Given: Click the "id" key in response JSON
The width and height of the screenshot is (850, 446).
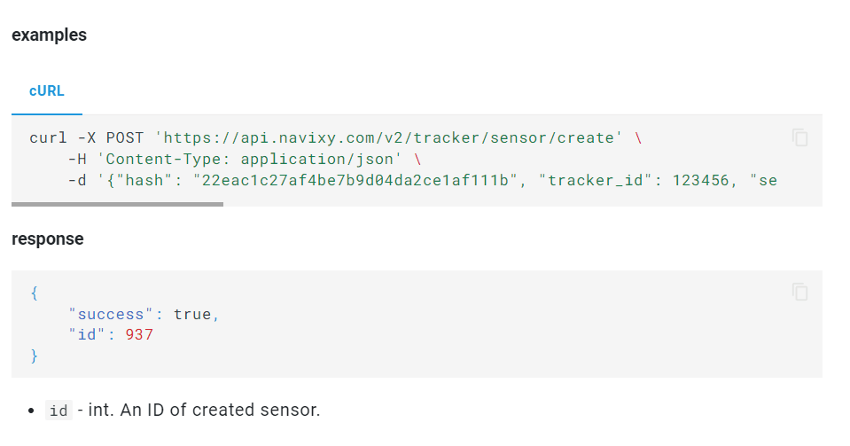Looking at the screenshot, I should [x=87, y=335].
